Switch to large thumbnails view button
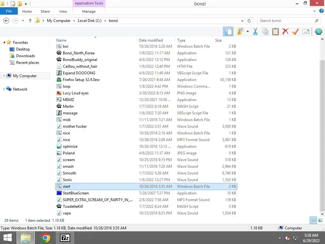Screen dimensions: 325x244 [320, 220]
